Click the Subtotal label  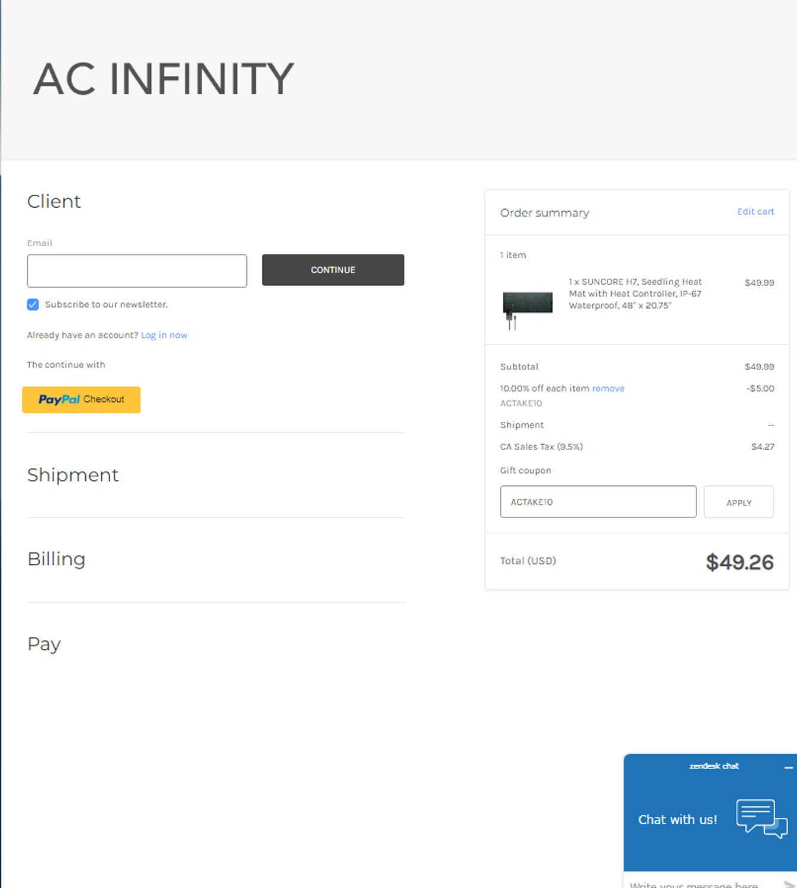coord(519,366)
